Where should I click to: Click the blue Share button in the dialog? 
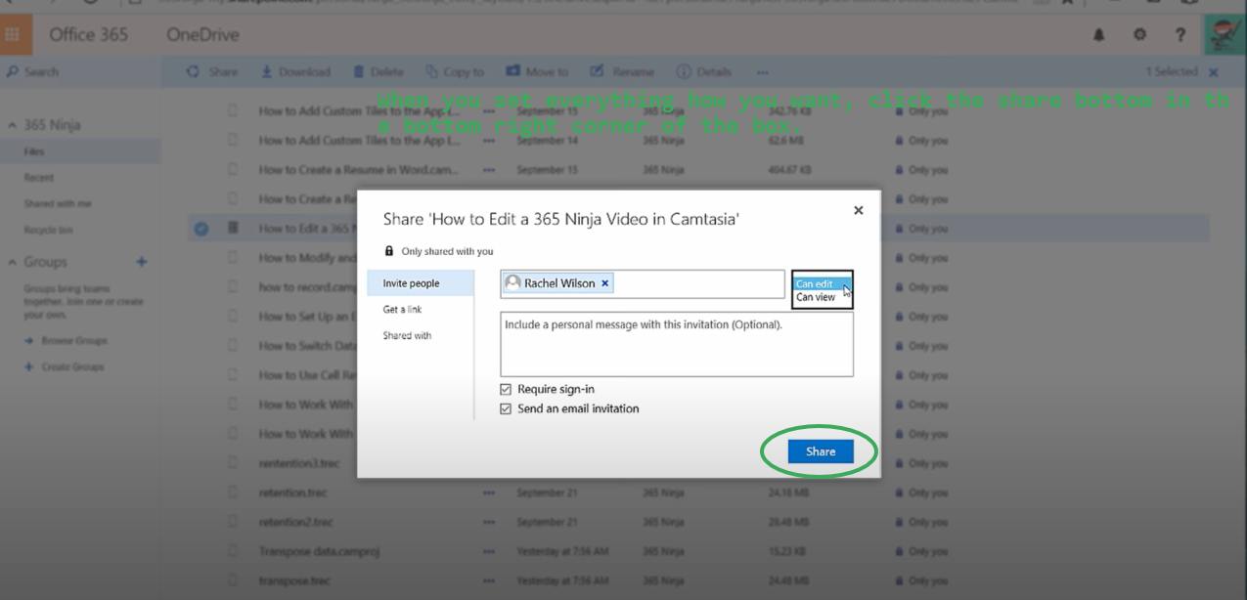point(821,451)
